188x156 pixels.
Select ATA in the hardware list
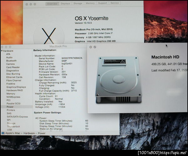point(8,54)
